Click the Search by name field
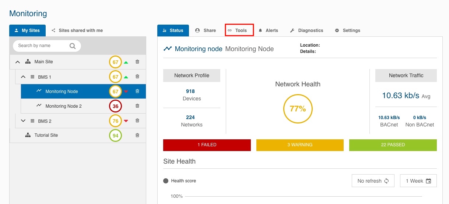Viewport: 449px width, 204px height. coord(41,46)
